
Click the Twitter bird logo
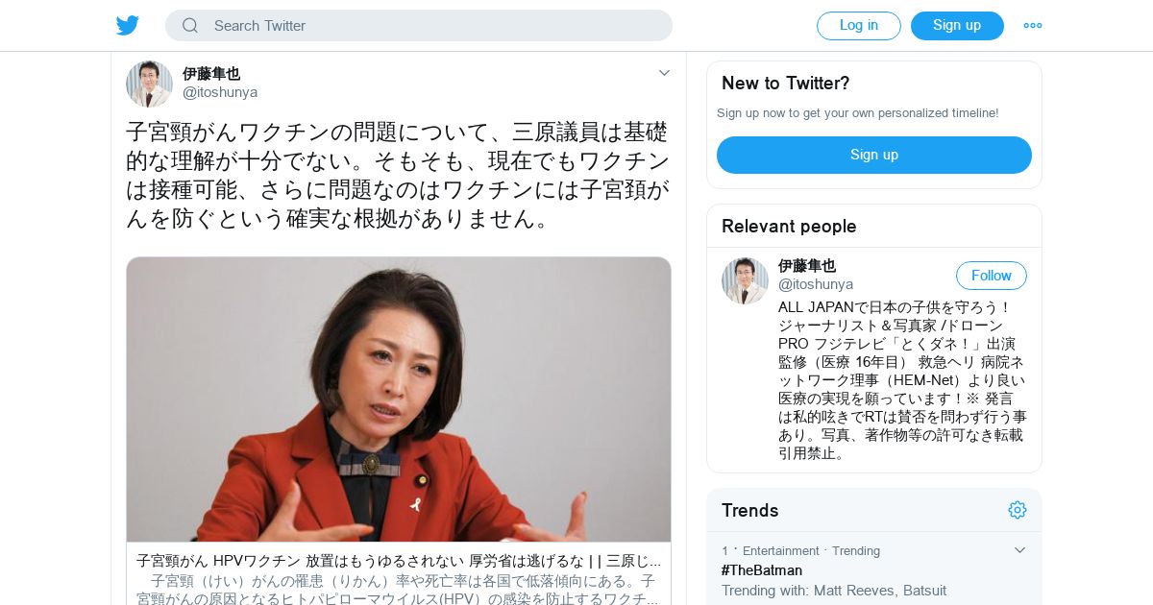[x=128, y=26]
